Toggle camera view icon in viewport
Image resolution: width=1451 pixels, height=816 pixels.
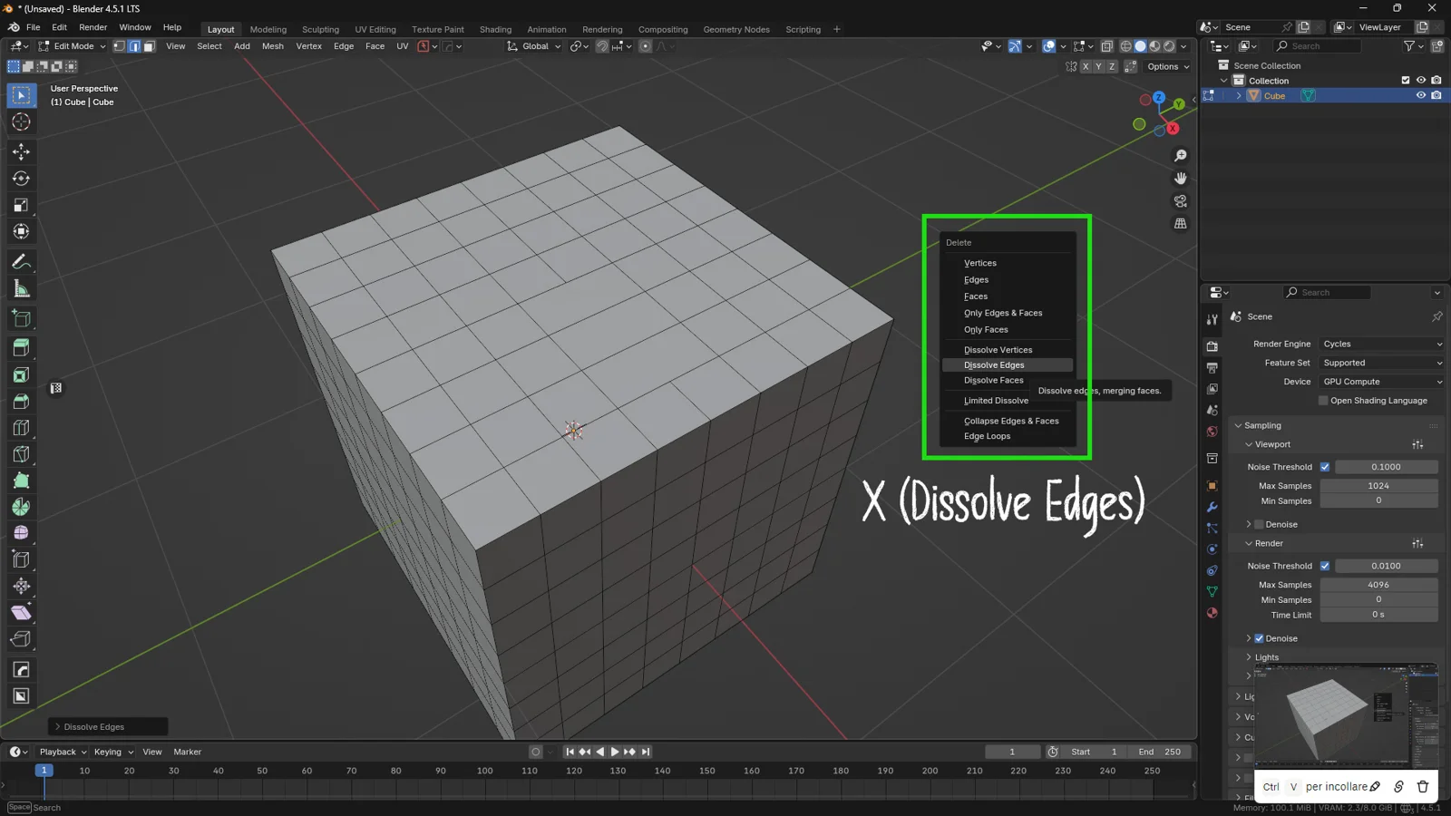(x=1180, y=201)
